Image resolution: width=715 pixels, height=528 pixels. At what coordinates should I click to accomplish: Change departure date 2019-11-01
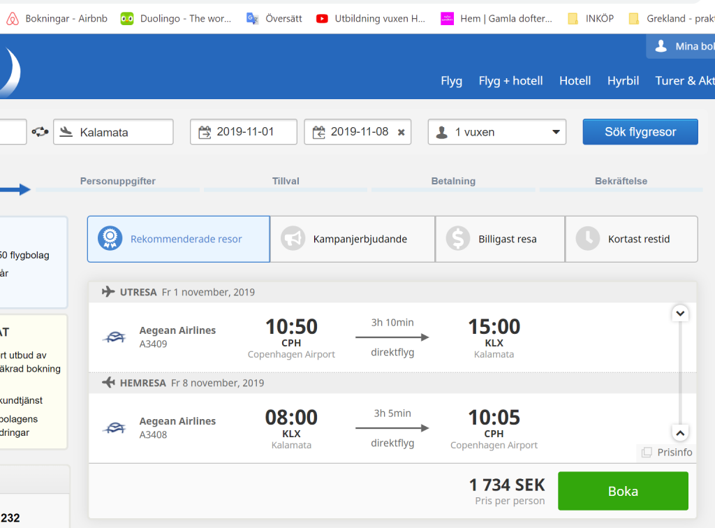(x=244, y=132)
